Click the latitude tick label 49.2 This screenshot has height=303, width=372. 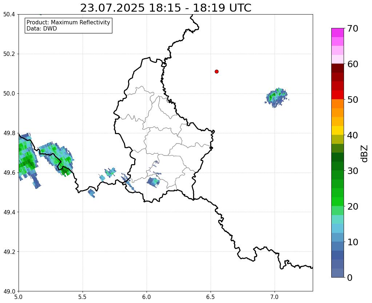click(x=9, y=252)
